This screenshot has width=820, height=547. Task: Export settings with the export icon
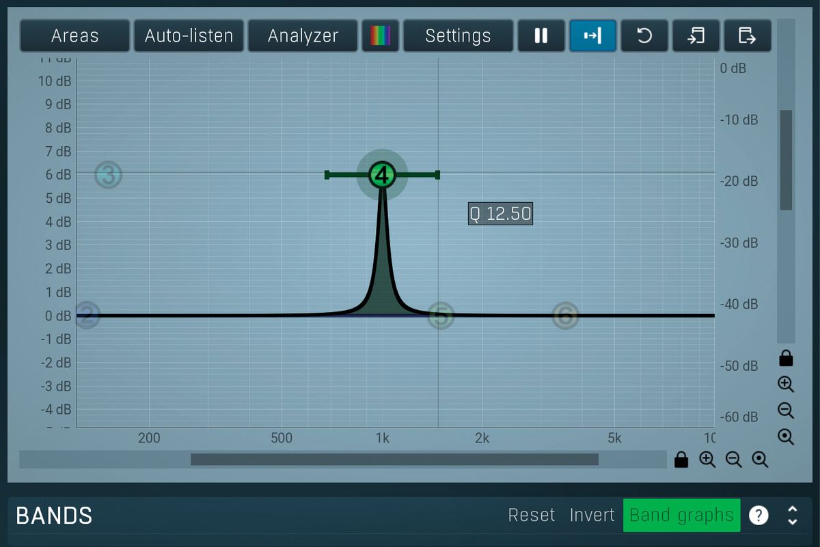[x=747, y=36]
